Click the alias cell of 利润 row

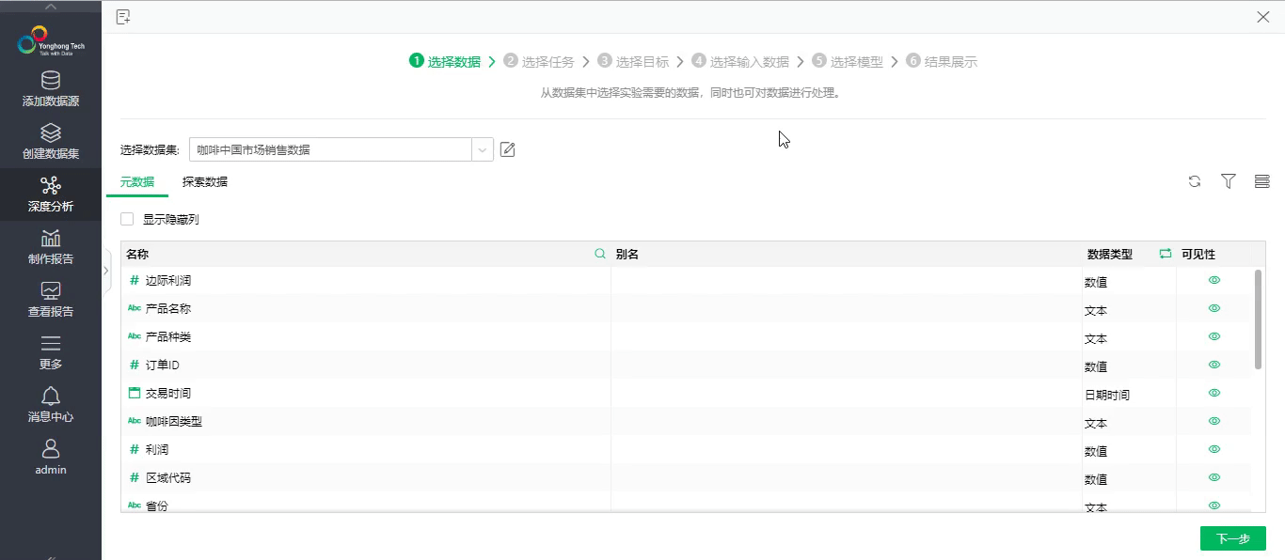click(847, 450)
